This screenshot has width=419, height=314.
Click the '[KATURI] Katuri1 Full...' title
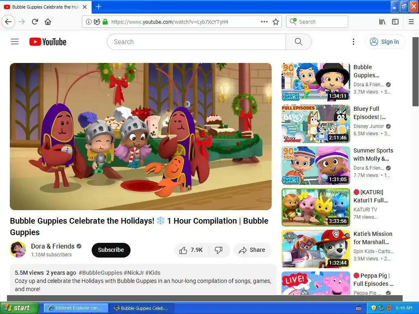(x=371, y=196)
